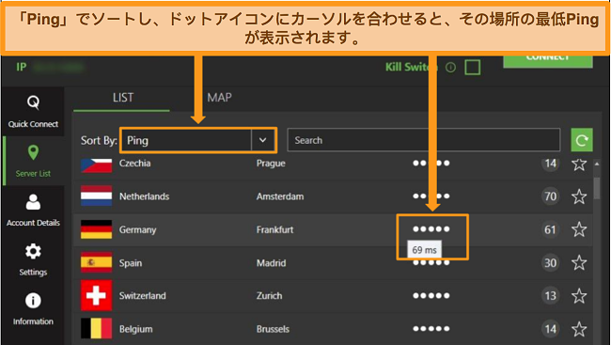Open Settings gear in the sidebar
This screenshot has height=345, width=611.
click(x=33, y=259)
